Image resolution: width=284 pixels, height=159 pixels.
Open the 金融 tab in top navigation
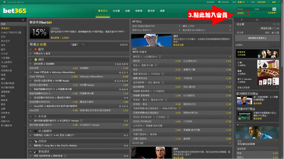(128, 11)
